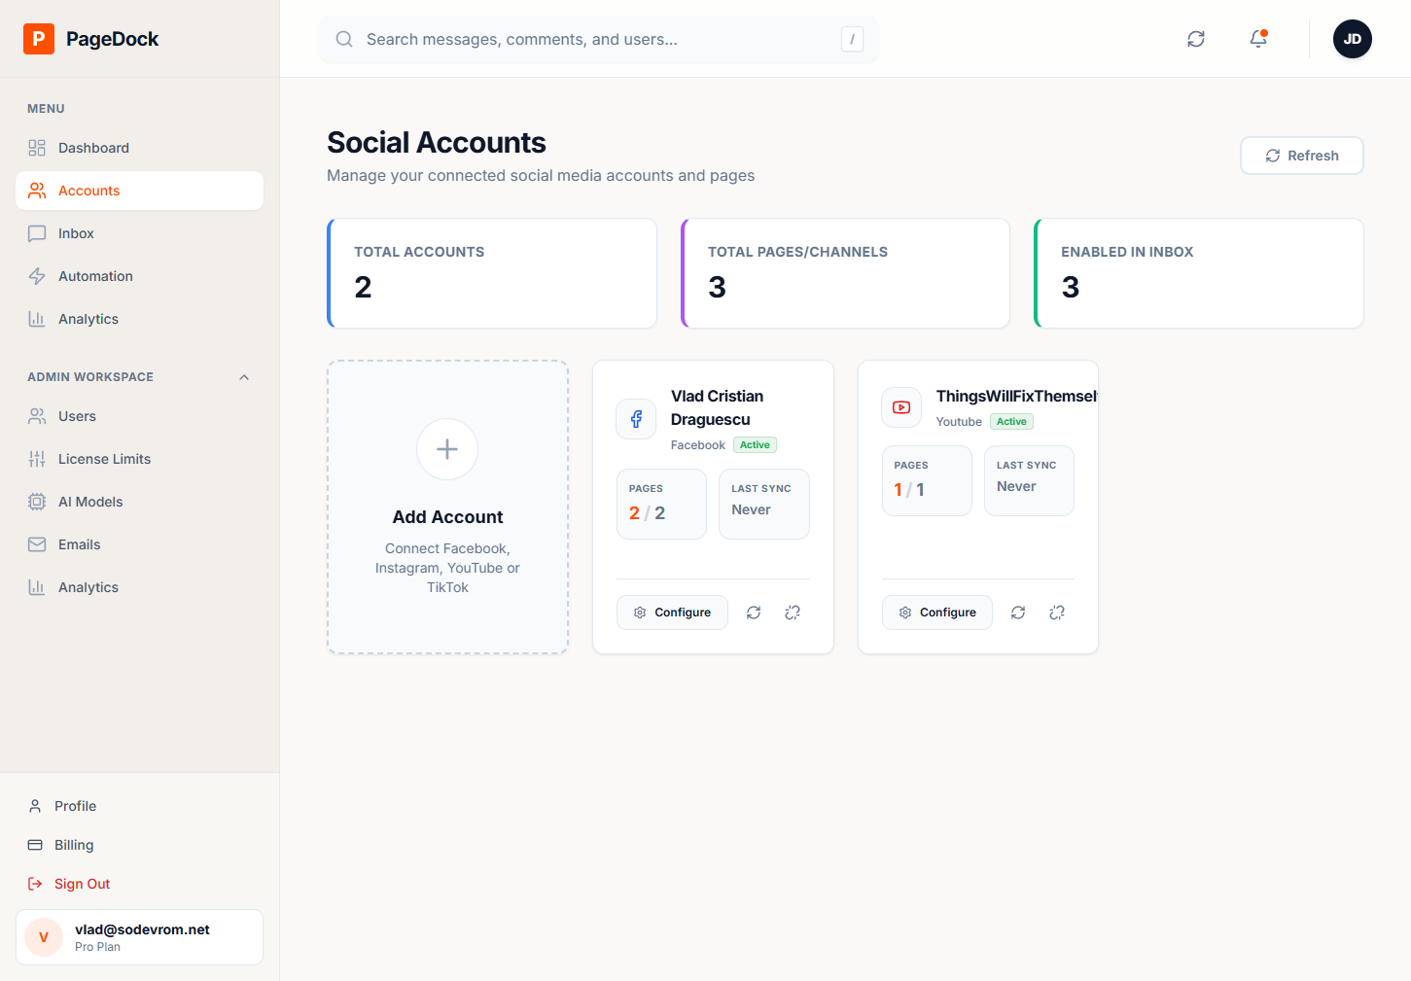Open Analytics under Admin Workspace
Screen dimensions: 1411x981
(x=139, y=587)
